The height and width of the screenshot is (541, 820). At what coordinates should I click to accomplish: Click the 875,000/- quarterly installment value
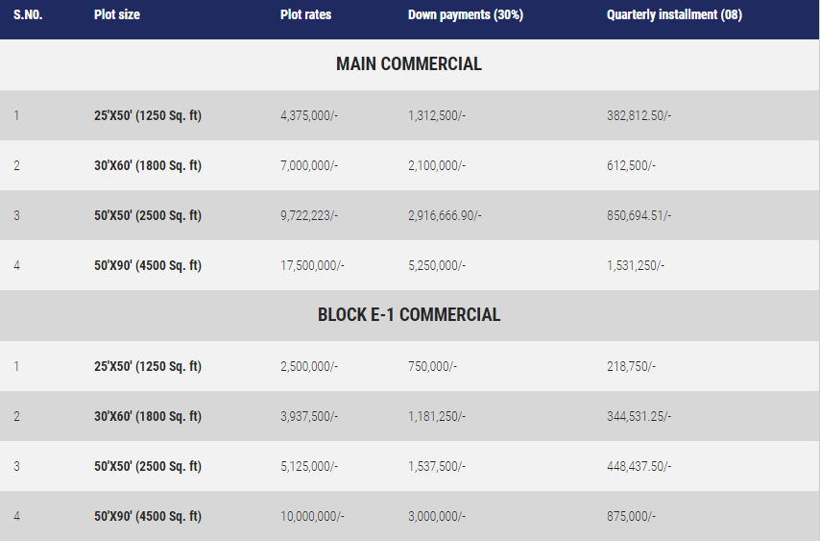coord(632,516)
